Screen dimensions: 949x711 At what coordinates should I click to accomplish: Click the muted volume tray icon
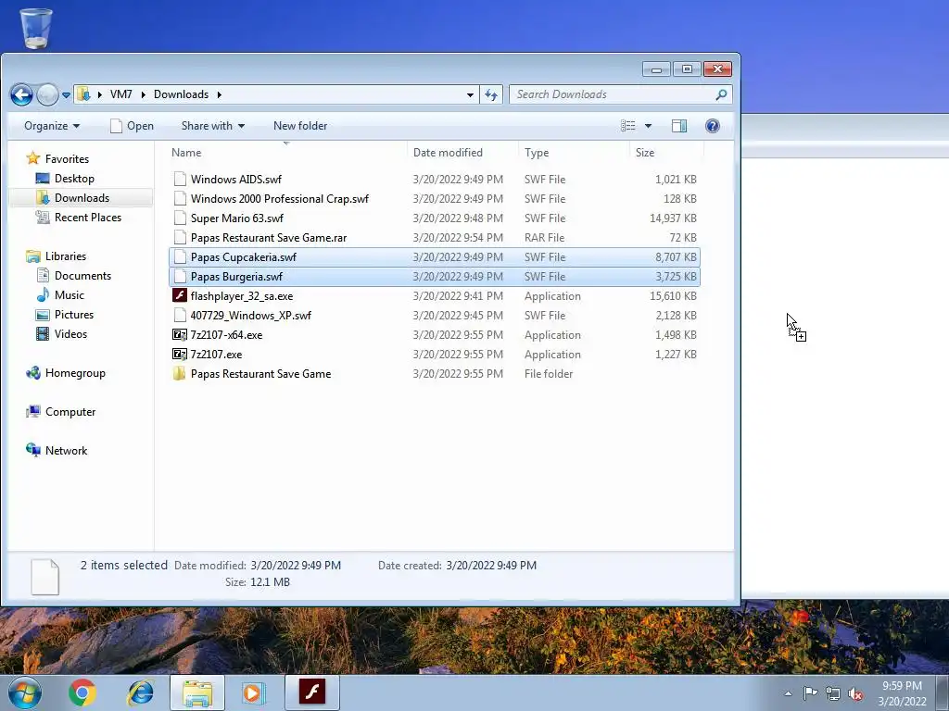[x=855, y=694]
